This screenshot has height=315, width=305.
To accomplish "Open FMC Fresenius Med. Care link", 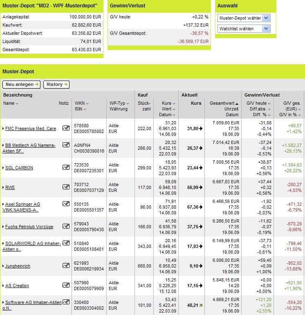I will 31,128.
